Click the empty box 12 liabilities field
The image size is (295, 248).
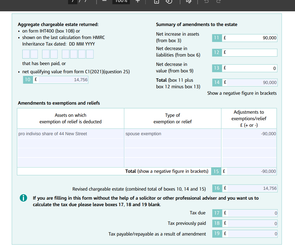click(249, 53)
